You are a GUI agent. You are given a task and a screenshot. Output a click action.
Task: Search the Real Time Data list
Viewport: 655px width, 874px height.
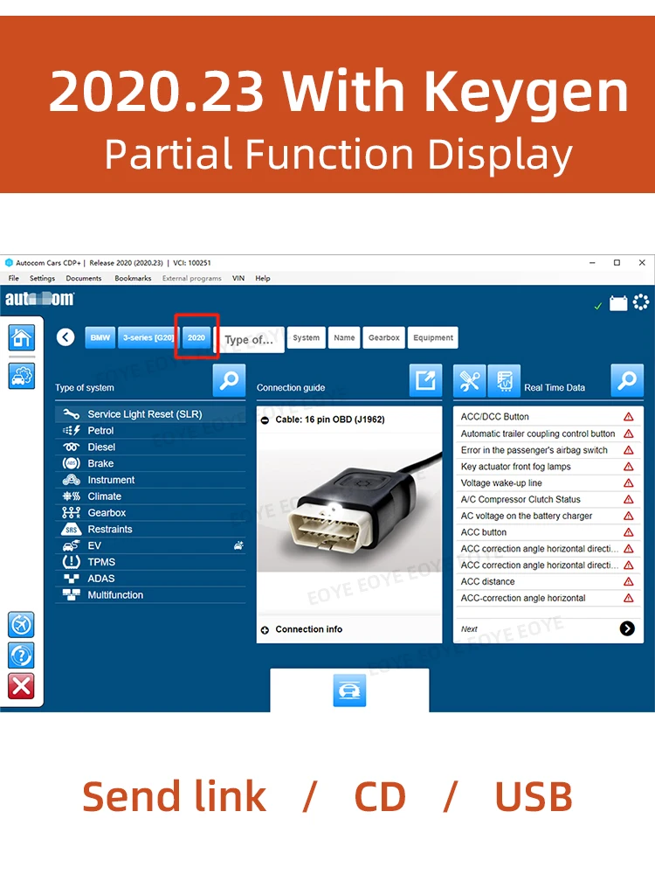click(x=627, y=381)
